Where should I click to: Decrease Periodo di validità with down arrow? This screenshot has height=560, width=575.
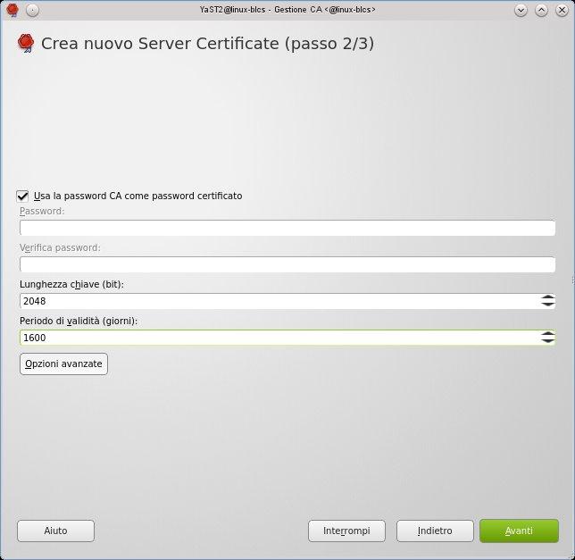[547, 341]
